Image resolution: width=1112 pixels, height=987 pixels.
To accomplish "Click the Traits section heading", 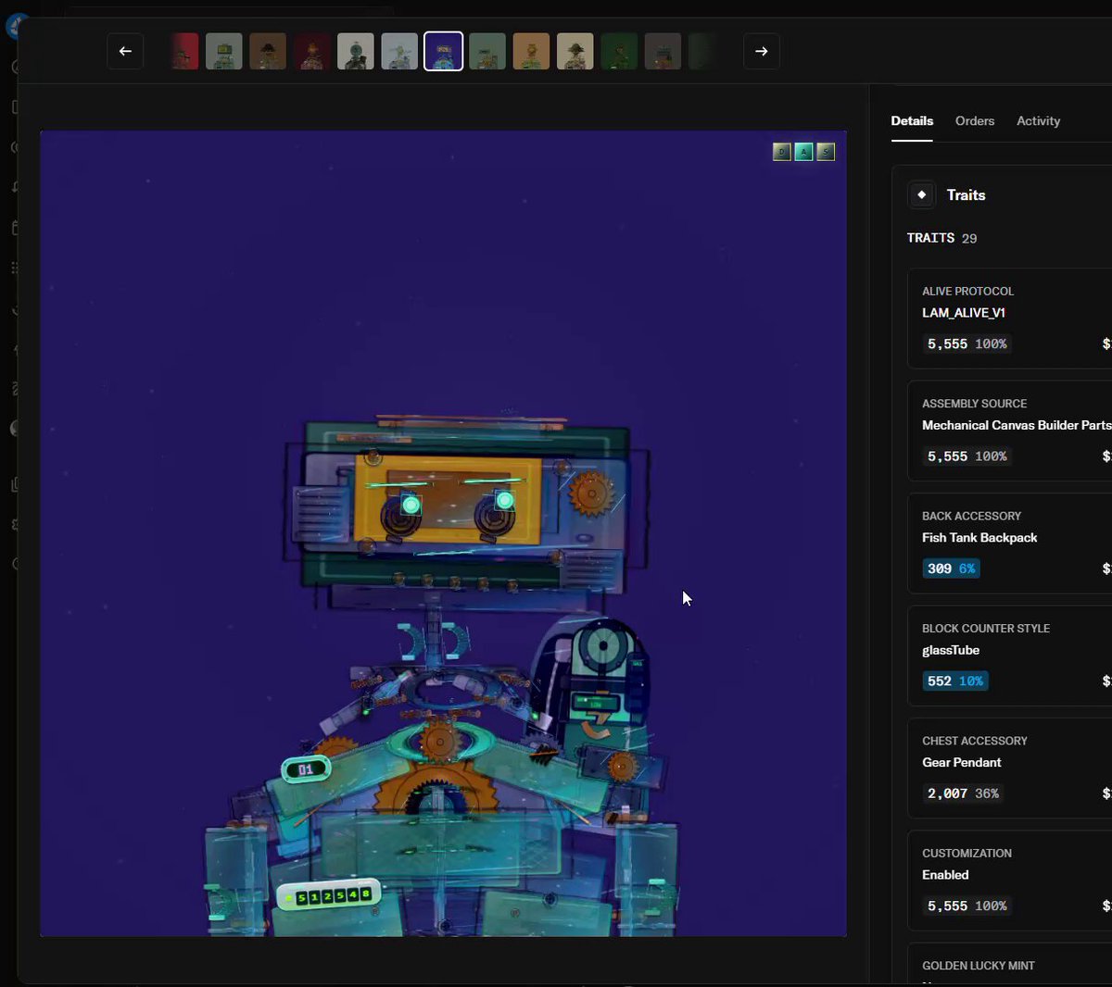I will [x=966, y=194].
